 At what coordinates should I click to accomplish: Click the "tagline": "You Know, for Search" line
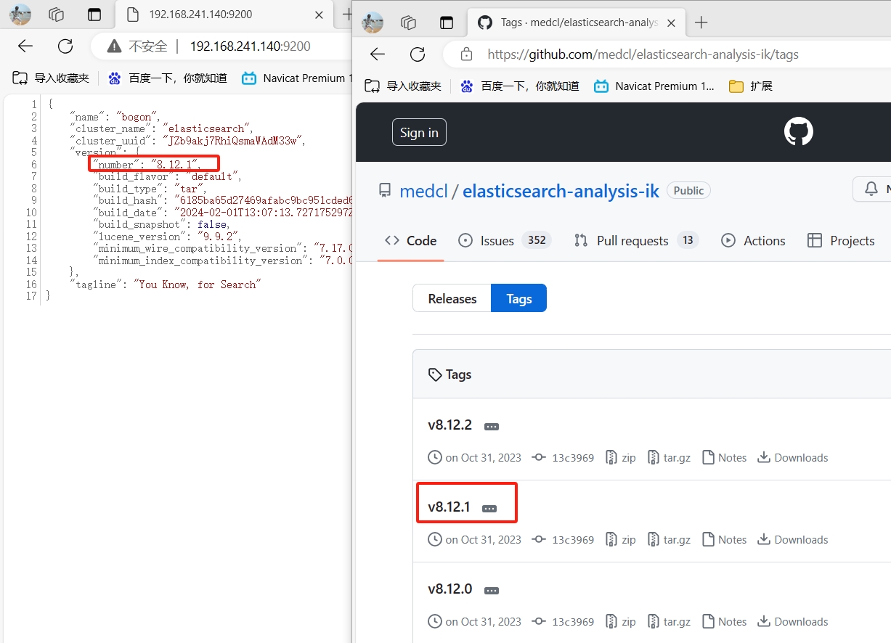point(165,284)
